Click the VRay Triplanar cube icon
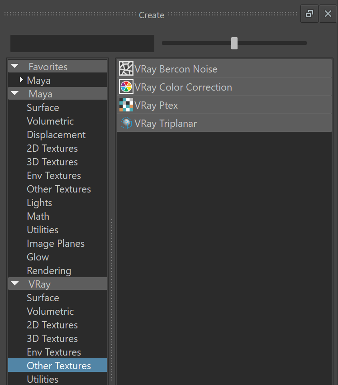Screen dimensions: 338x385 pos(126,123)
